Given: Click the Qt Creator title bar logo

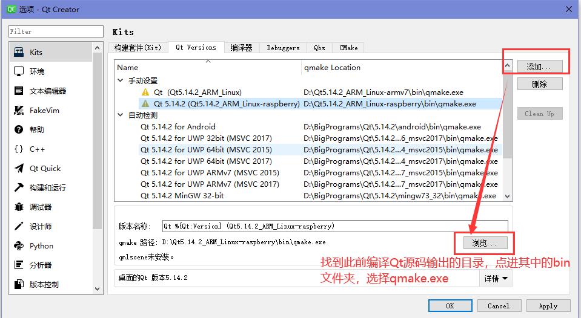Looking at the screenshot, I should tap(12, 9).
